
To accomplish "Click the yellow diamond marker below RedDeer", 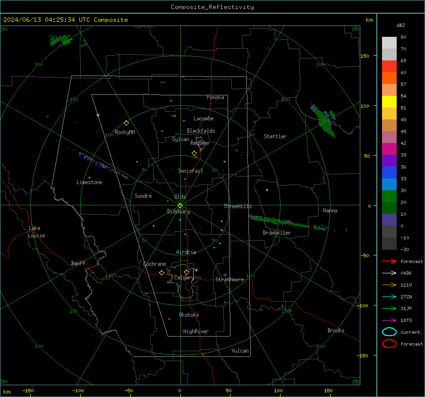I will pyautogui.click(x=194, y=153).
